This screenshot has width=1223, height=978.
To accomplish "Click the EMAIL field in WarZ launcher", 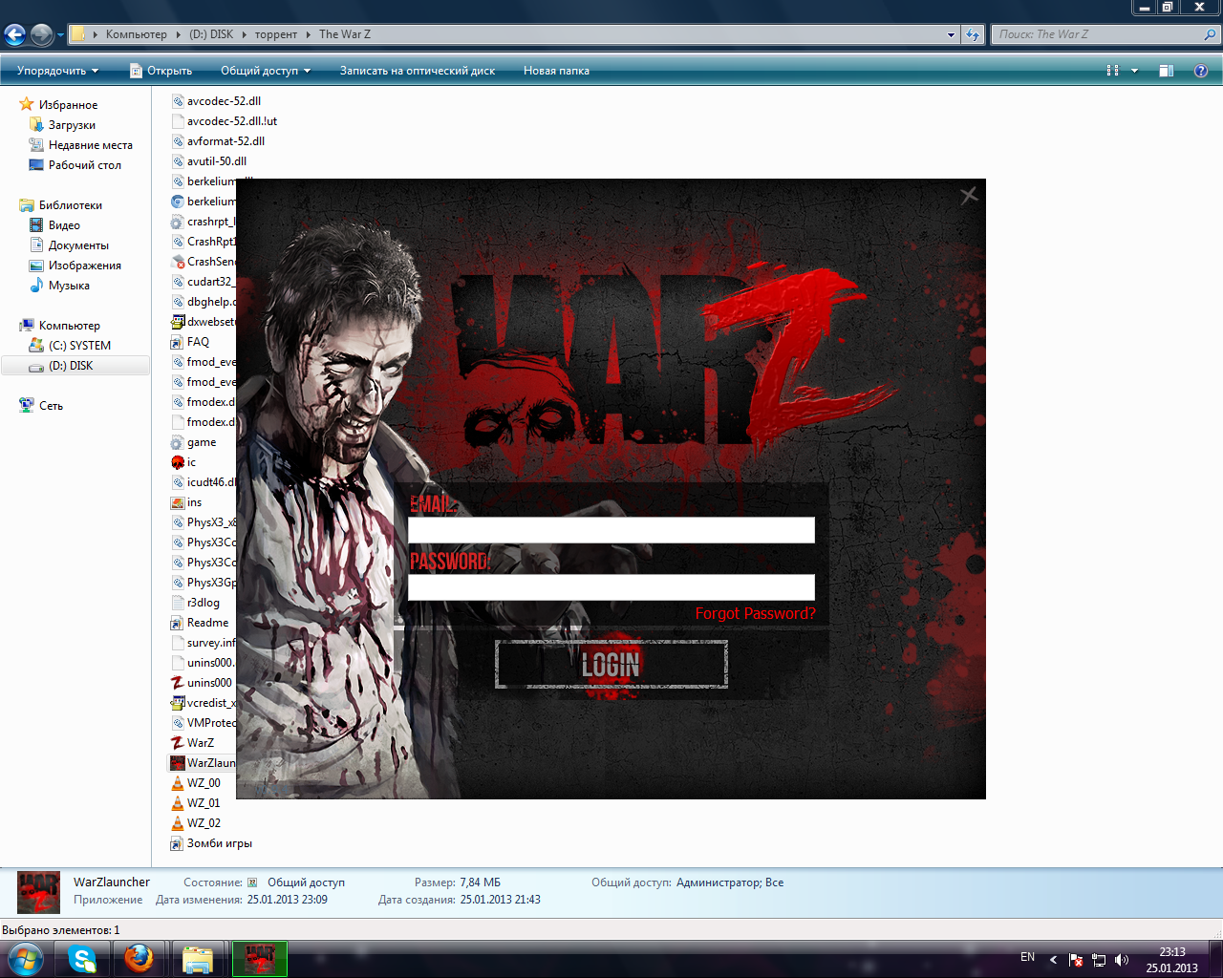I will click(611, 530).
